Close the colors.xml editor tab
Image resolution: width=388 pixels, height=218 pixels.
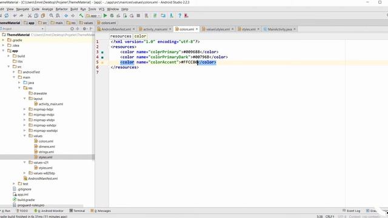[x=196, y=29]
